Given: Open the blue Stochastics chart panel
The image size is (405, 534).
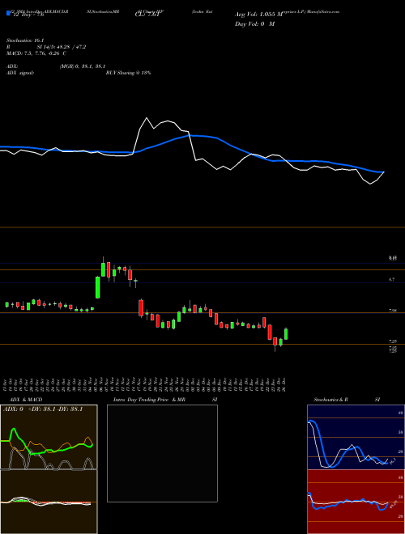Looking at the screenshot, I should (356, 437).
